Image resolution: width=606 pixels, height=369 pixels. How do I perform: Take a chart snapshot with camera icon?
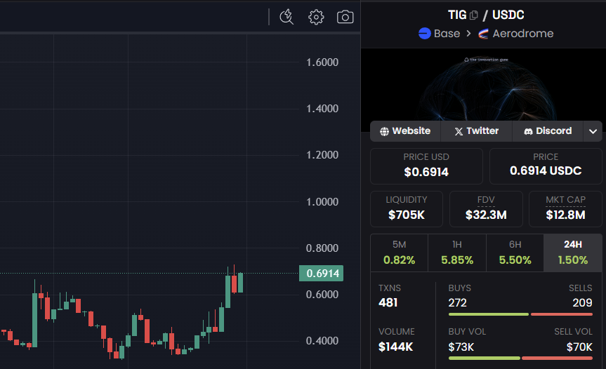coord(345,17)
